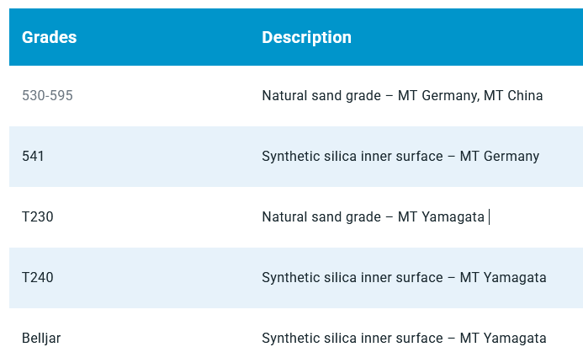Click the Description column header
Screen dimensions: 583x363
tap(306, 37)
